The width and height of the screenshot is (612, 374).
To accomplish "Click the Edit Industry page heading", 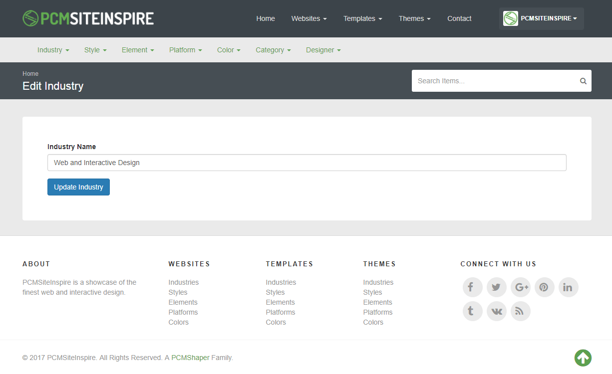I will 53,86.
